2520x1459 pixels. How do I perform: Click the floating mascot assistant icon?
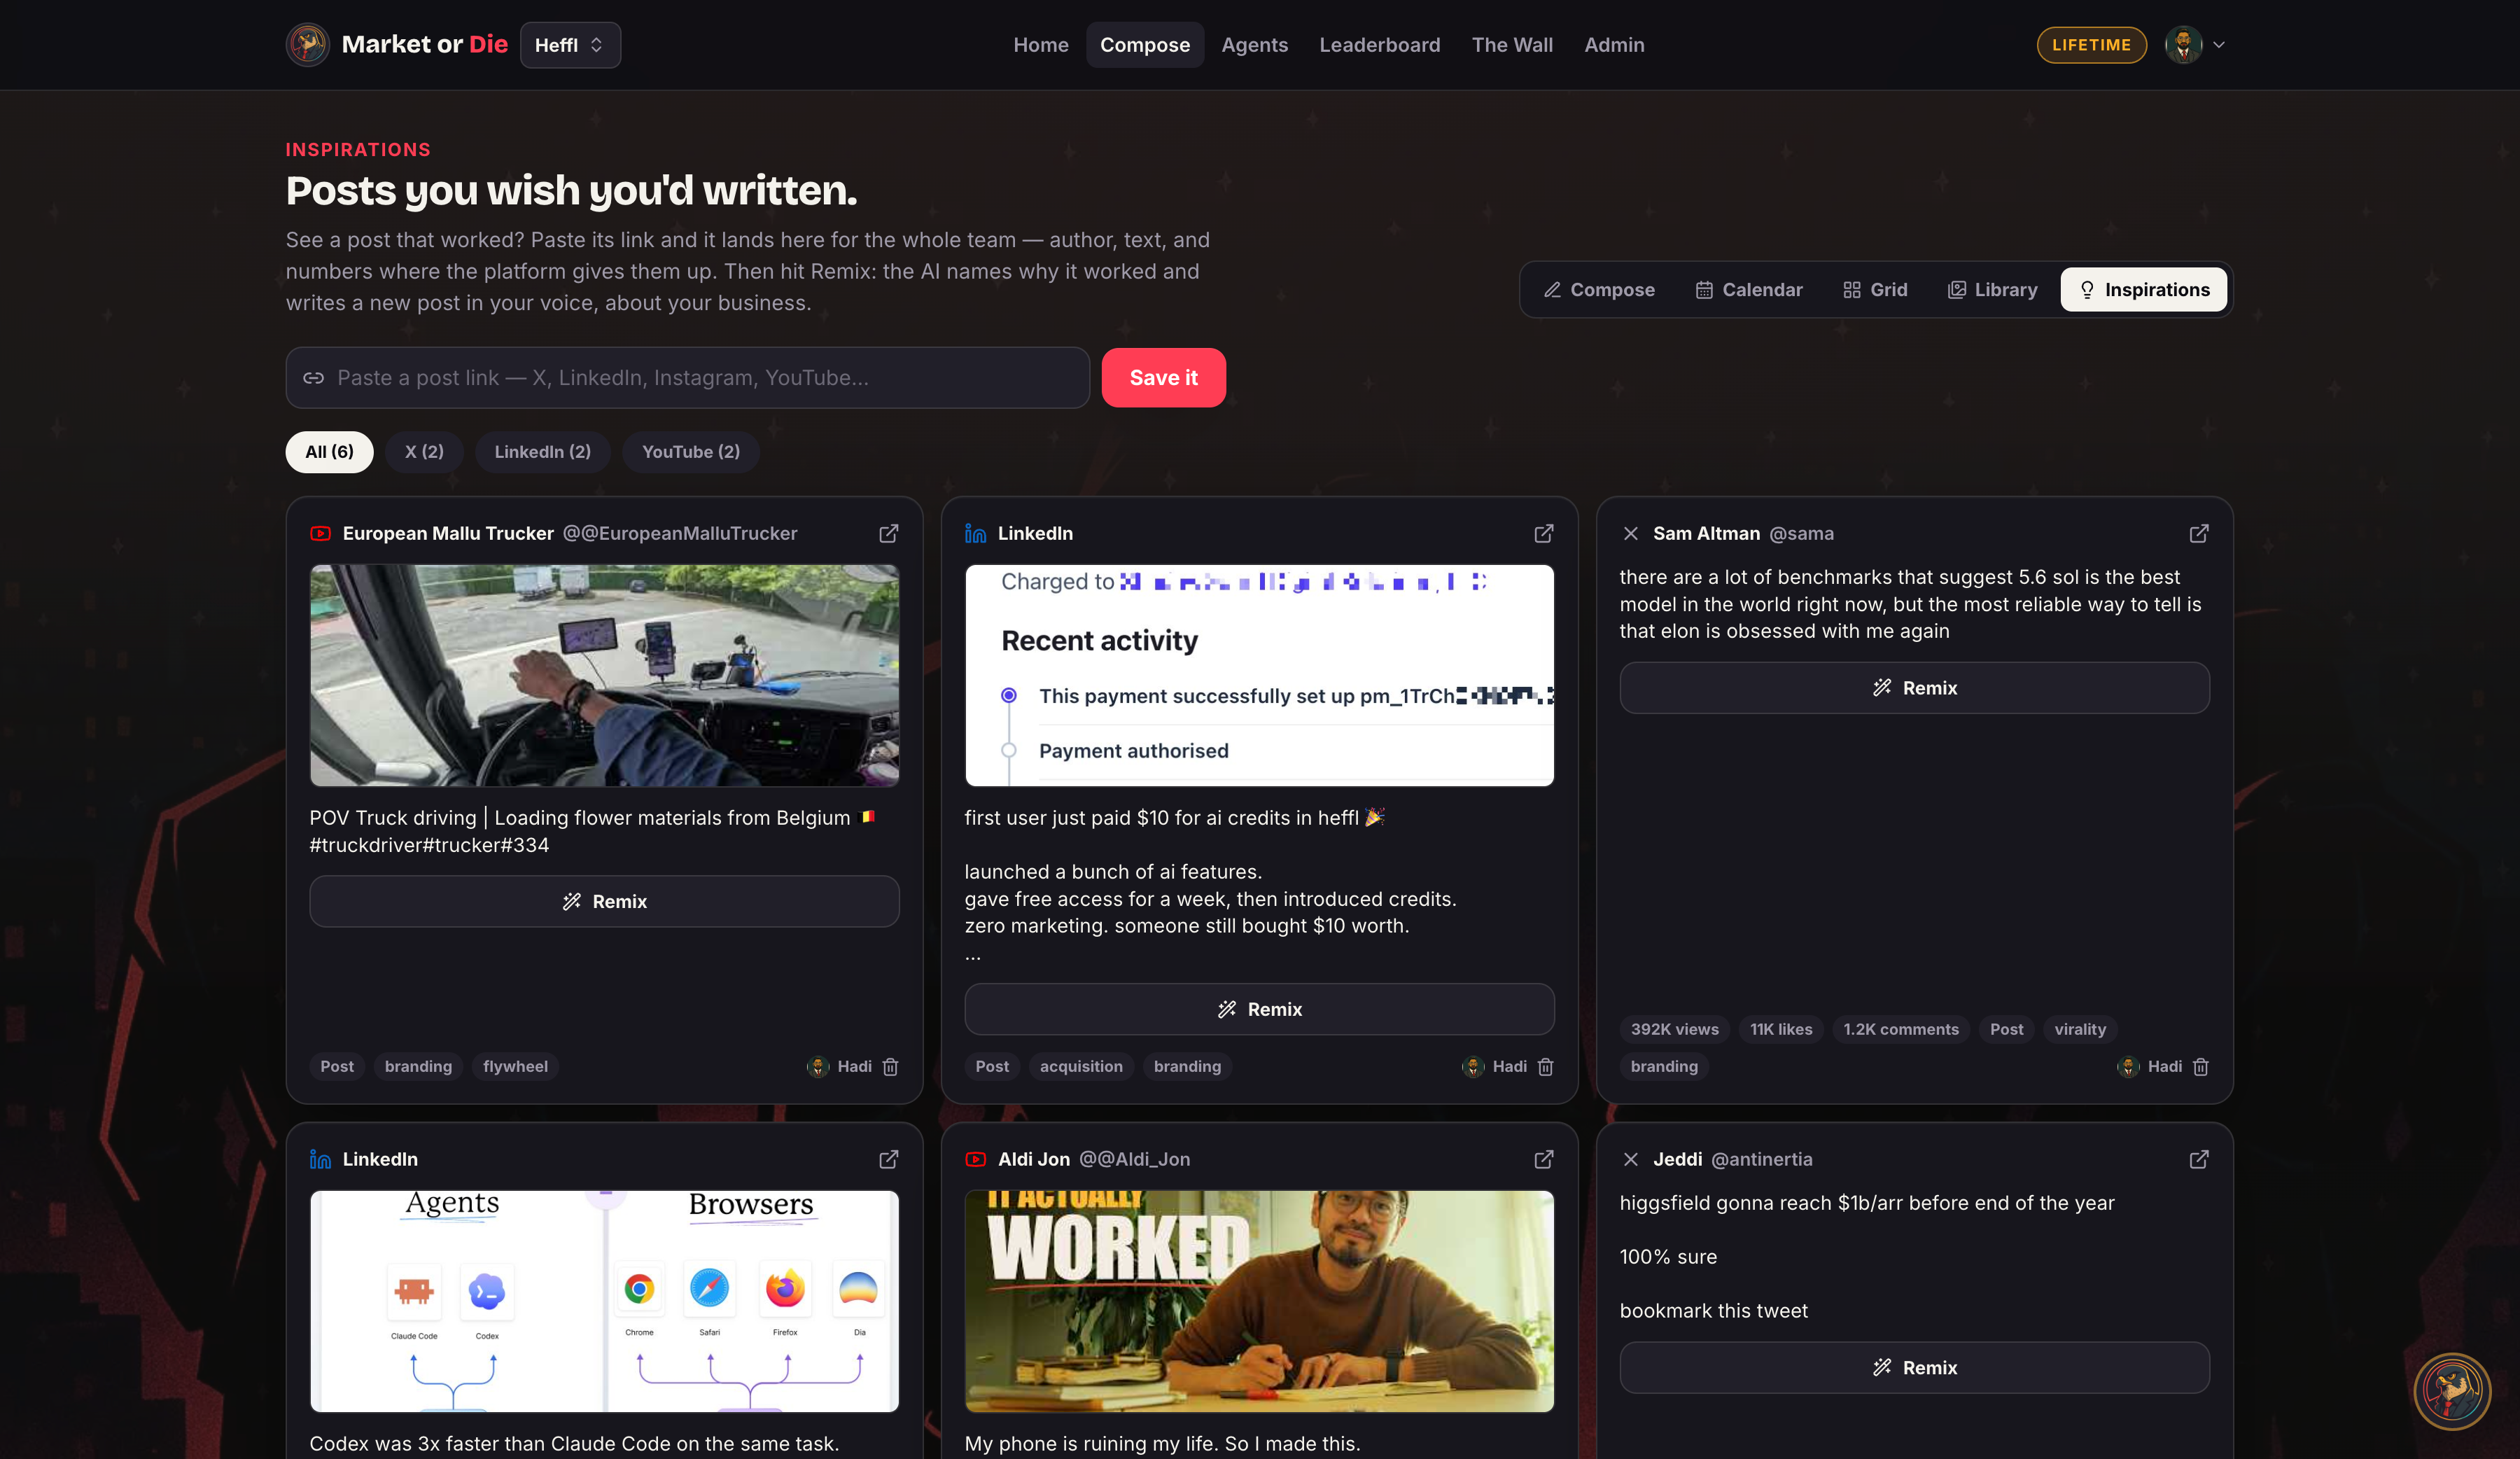pos(2452,1391)
